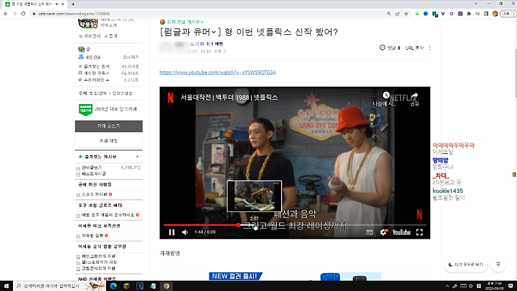Mute the tab using its audio indicator icon
The height and width of the screenshot is (291, 517).
pyautogui.click(x=57, y=5)
